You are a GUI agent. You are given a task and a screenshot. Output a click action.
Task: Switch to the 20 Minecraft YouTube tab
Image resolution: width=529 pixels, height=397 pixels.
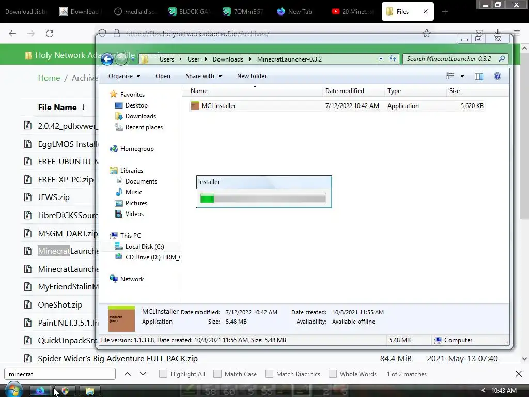pyautogui.click(x=353, y=12)
